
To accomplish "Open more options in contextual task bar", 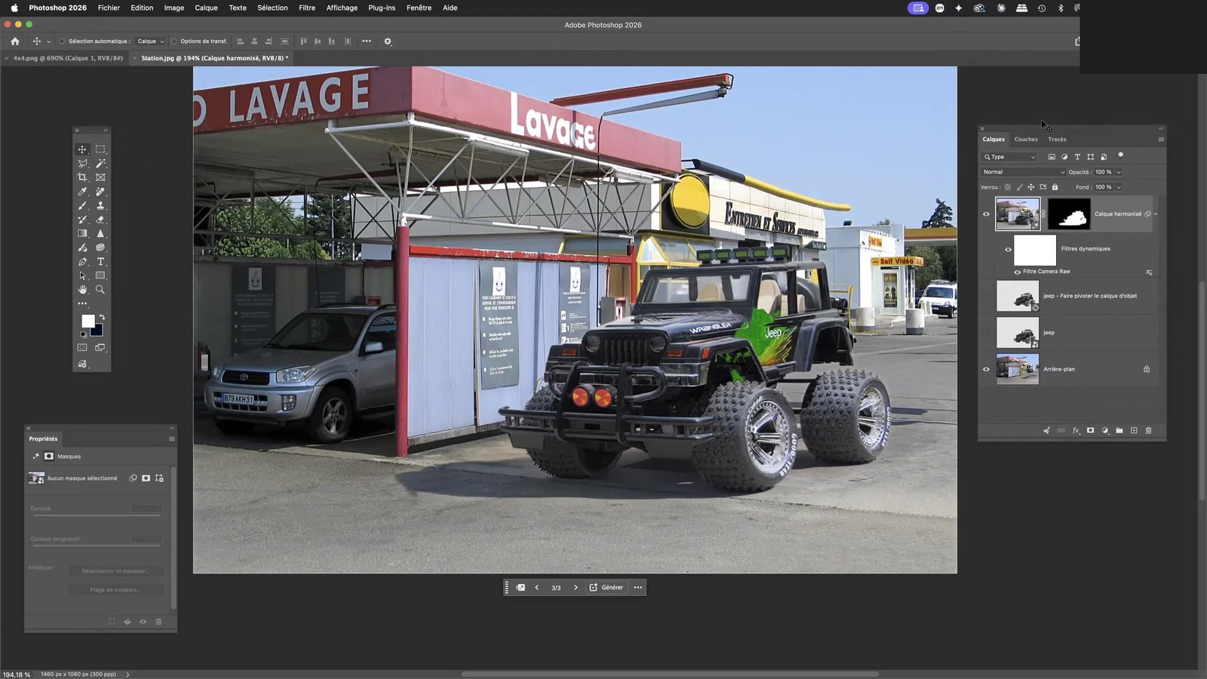I will (x=638, y=588).
